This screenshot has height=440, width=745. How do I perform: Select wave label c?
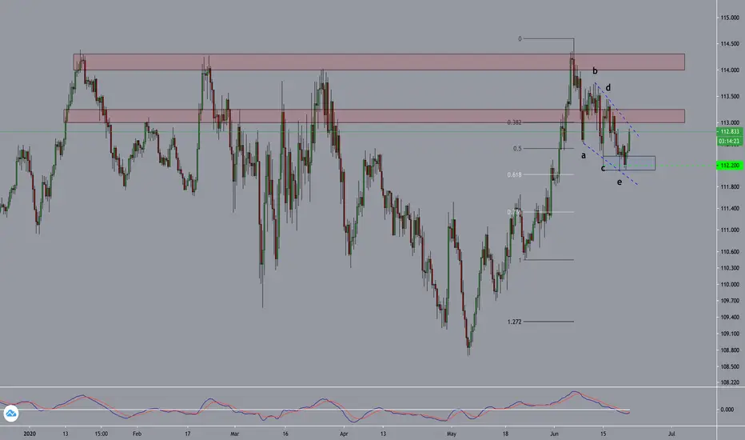point(603,168)
